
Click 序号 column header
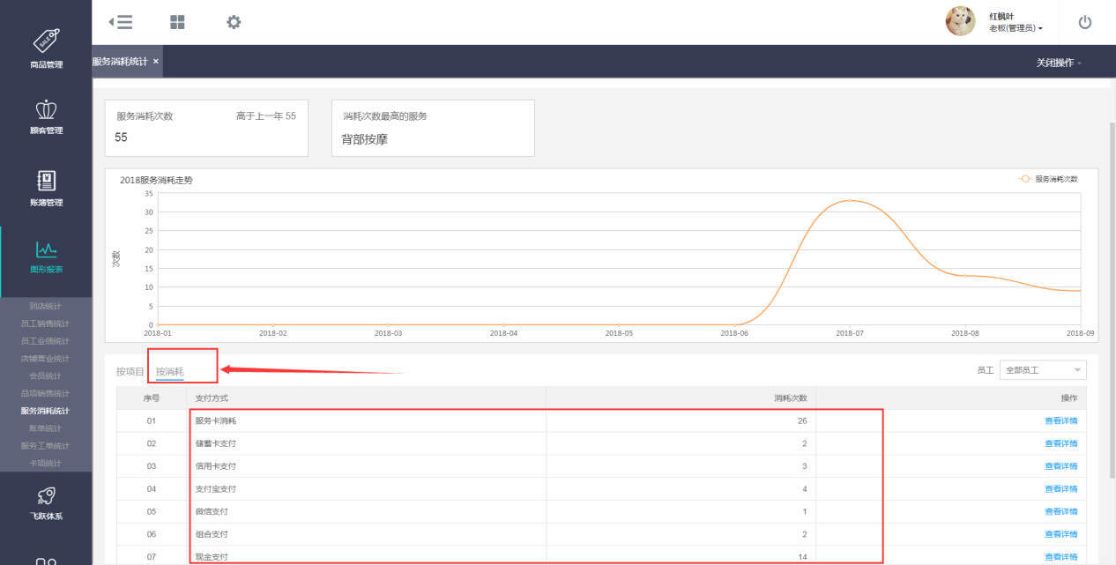point(152,398)
